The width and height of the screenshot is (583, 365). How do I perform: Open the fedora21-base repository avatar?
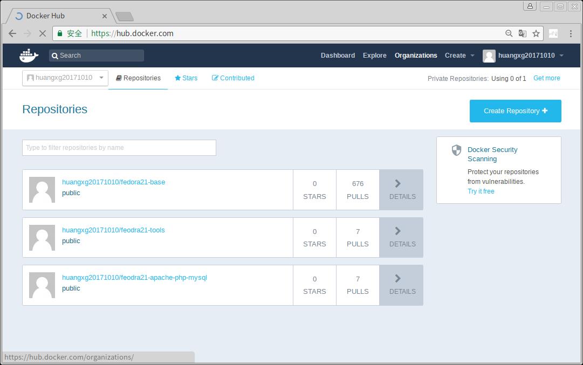(42, 190)
